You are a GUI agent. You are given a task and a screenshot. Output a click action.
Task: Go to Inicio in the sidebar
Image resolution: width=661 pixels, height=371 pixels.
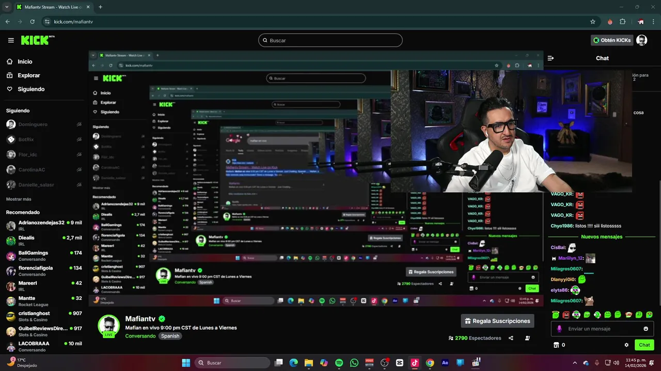[x=25, y=61]
